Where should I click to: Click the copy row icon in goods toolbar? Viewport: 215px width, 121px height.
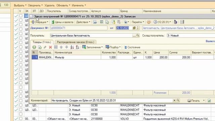click(40, 47)
